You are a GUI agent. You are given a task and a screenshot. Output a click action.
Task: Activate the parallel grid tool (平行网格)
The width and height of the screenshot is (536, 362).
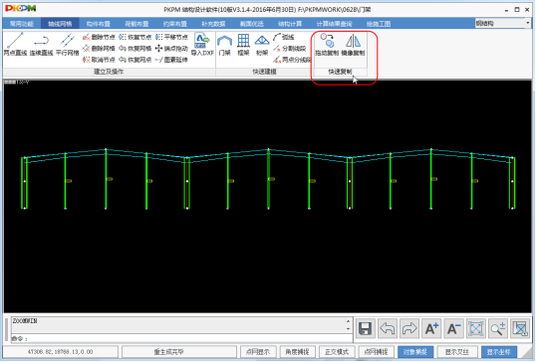68,44
